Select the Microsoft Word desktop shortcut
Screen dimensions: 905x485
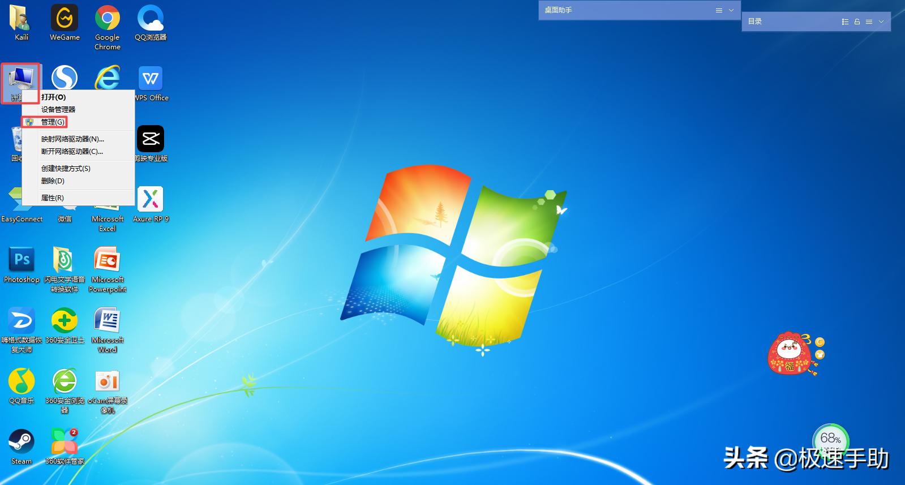108,330
